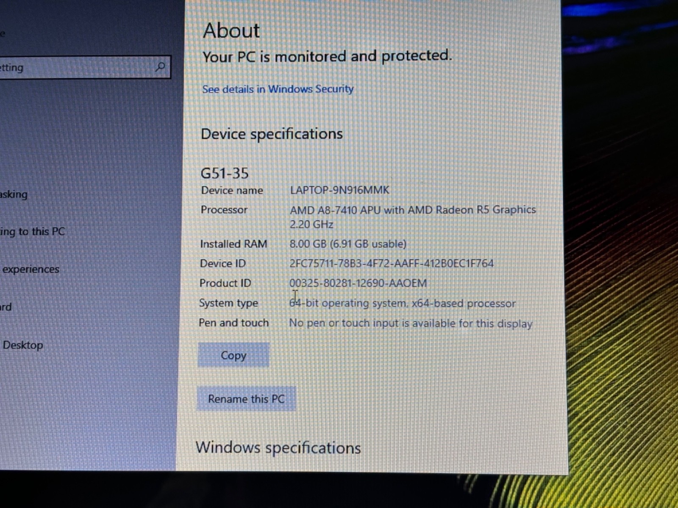This screenshot has width=678, height=508.
Task: Select the Product ID value 00325-80281-12690-AAOEM
Action: tap(358, 283)
